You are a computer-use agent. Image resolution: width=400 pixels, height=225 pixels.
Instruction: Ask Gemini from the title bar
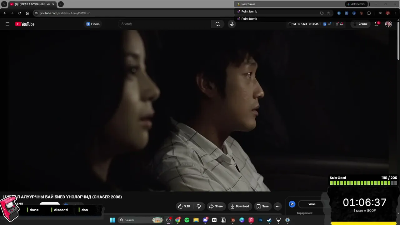click(356, 4)
